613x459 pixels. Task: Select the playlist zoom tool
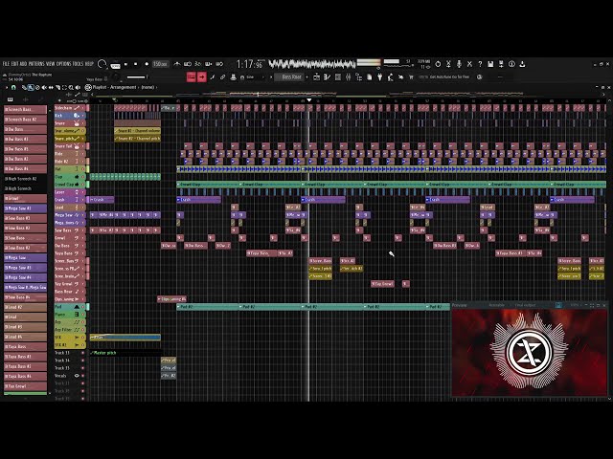[71, 87]
